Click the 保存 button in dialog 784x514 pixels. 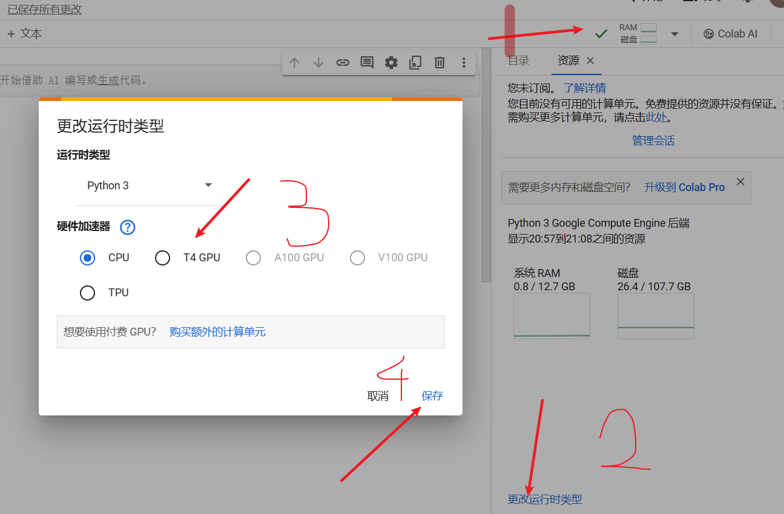pyautogui.click(x=432, y=396)
